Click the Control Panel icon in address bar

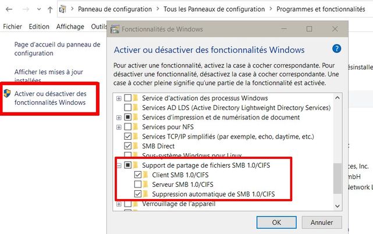(x=62, y=9)
